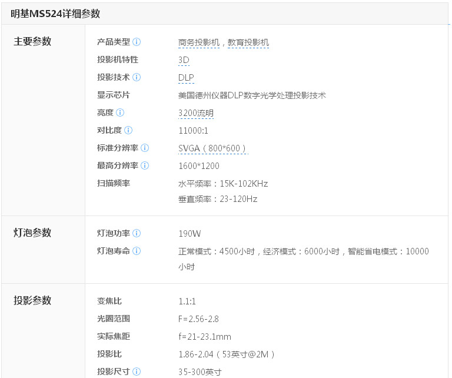Select the max resolution value 1600*1200

pyautogui.click(x=199, y=166)
